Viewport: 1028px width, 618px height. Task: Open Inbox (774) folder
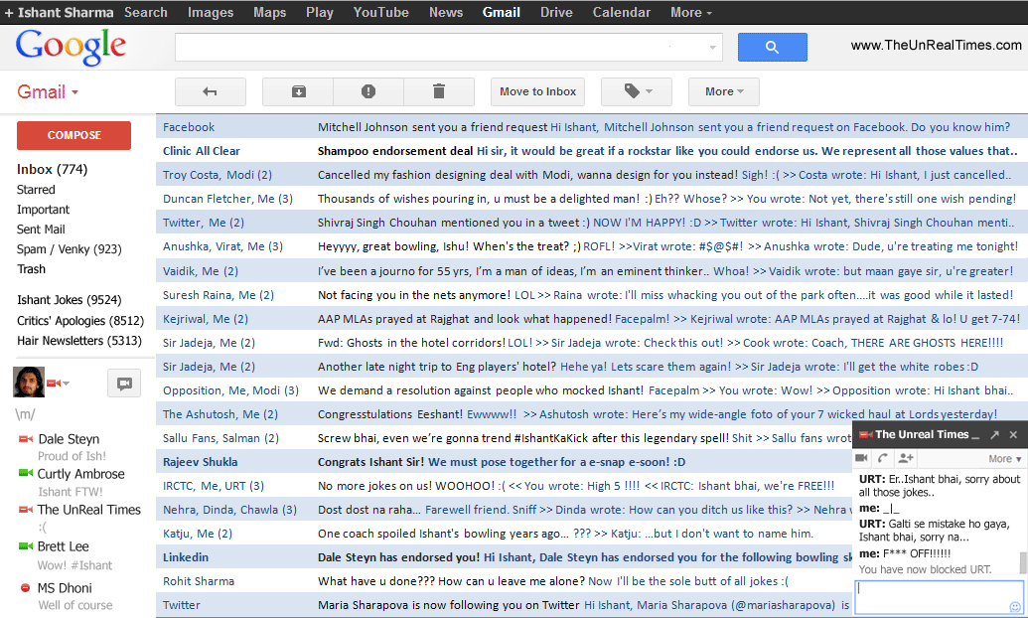click(x=52, y=169)
